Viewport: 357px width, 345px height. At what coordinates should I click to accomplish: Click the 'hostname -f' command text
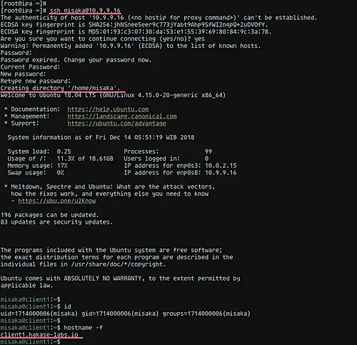tap(83, 328)
